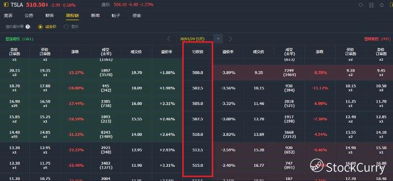
Task: Click the 行权价 column header
Action: [198, 52]
